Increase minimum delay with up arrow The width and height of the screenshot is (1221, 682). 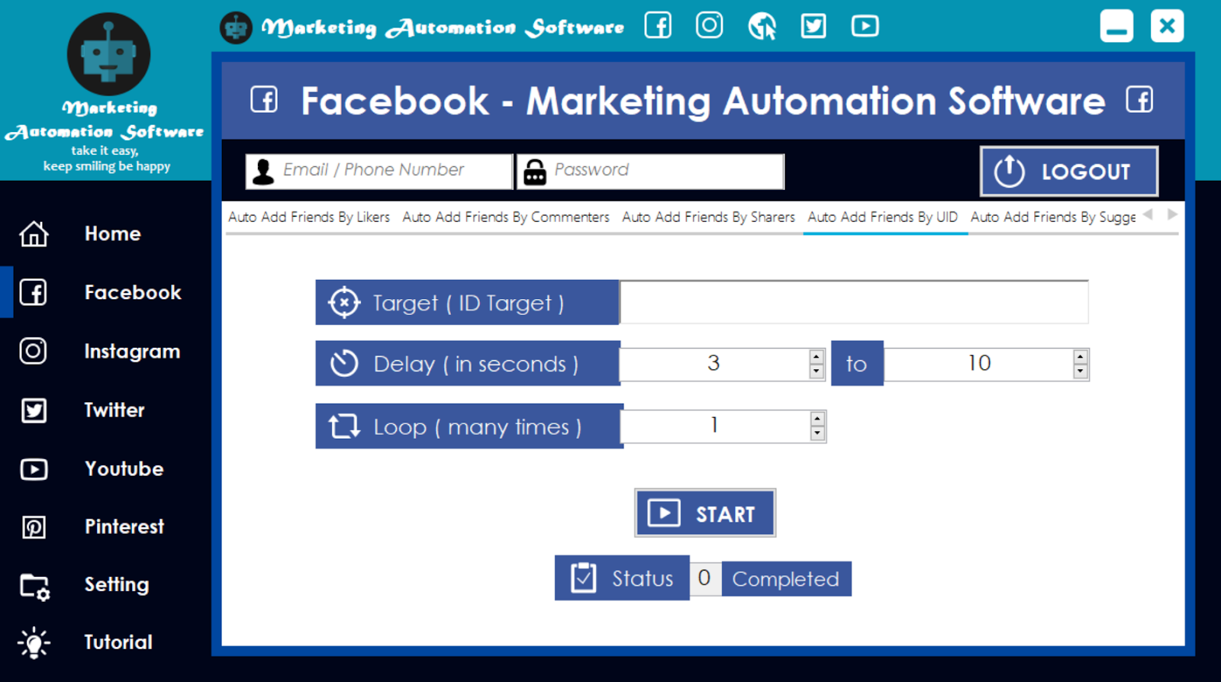click(x=817, y=357)
